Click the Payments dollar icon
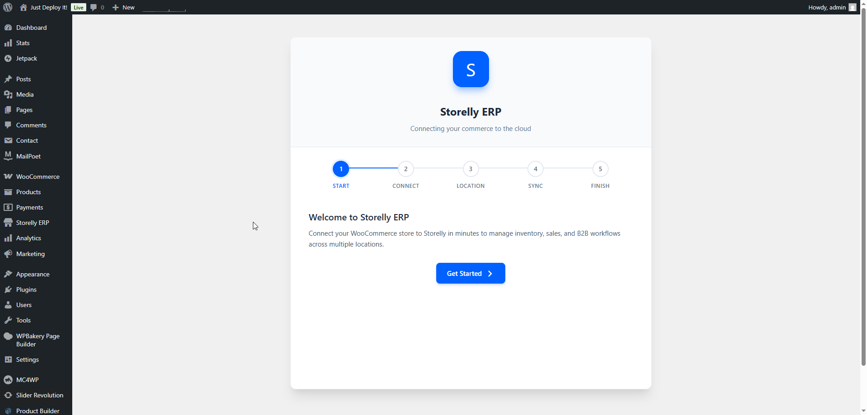Screen dimensions: 867x415 pyautogui.click(x=8, y=207)
